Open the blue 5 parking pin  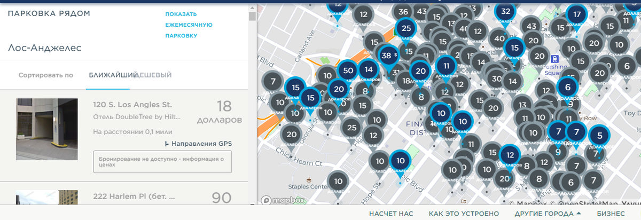click(599, 136)
